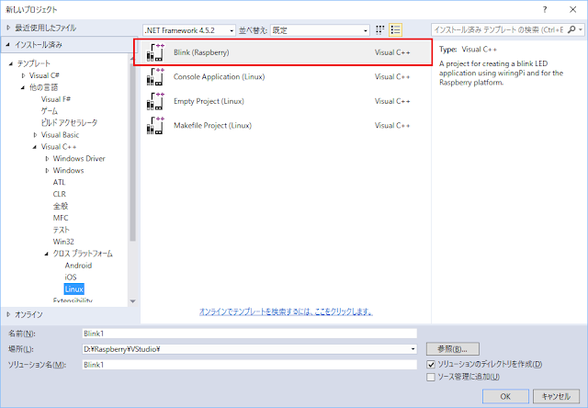Expand 最近使用したファイル section

coord(8,28)
